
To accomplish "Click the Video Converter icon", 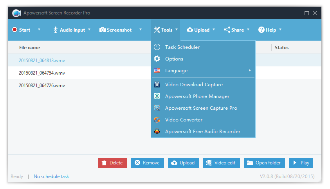I will 157,120.
